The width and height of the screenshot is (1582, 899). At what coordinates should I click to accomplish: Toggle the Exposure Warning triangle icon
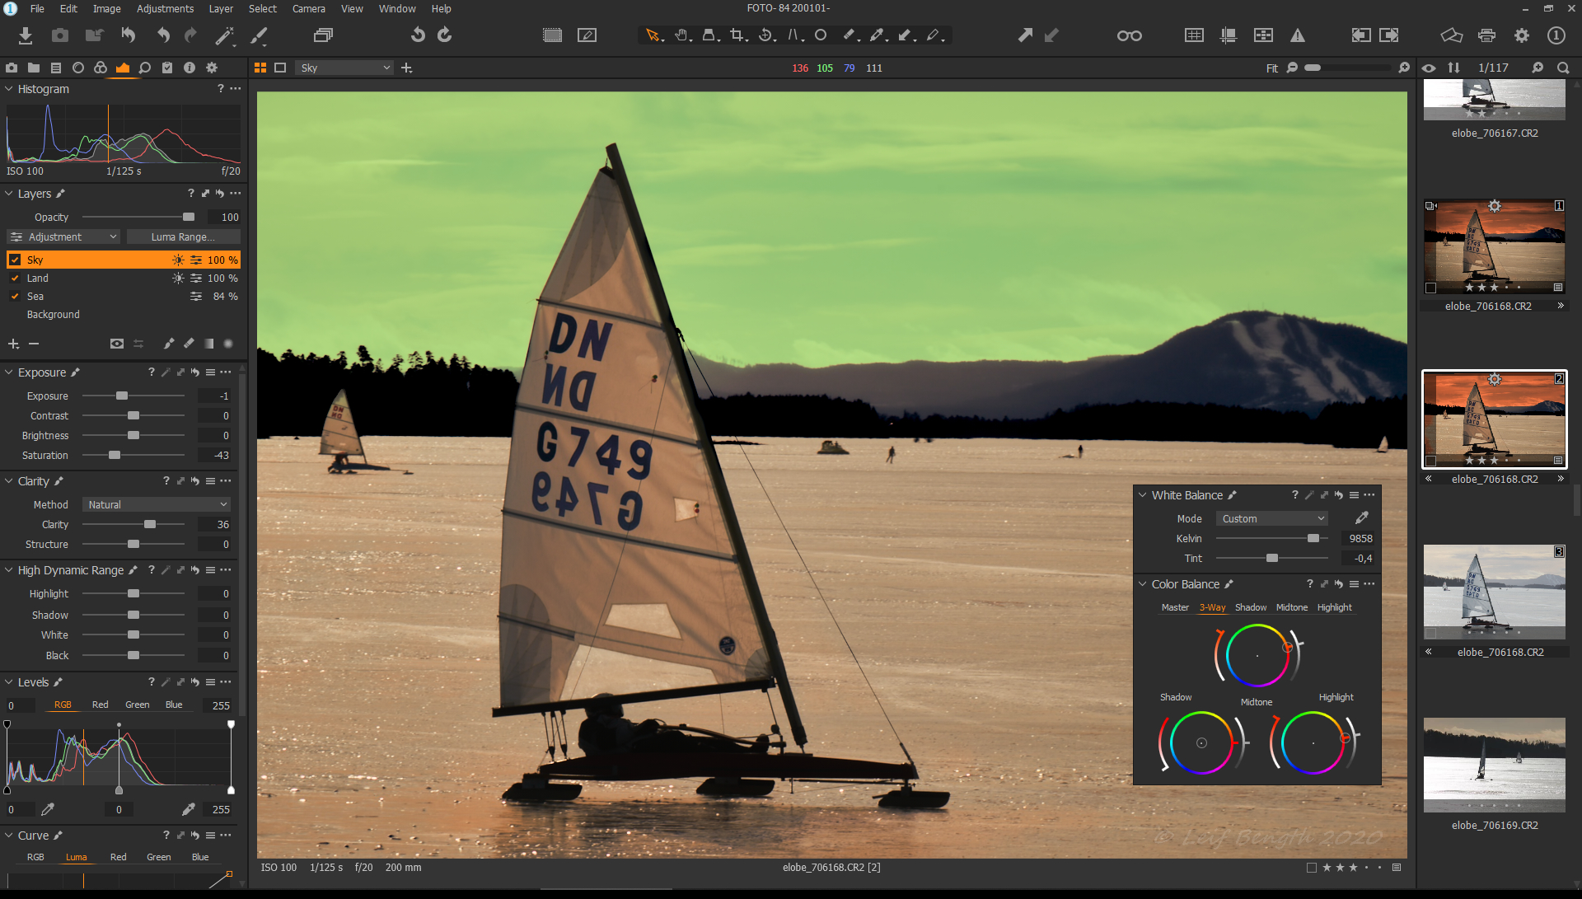[x=1298, y=35]
